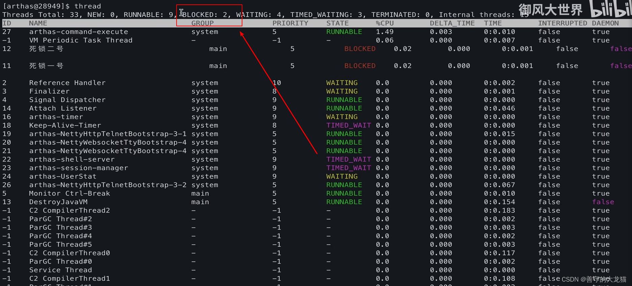Select the Finalizer thread name
632x286 pixels.
click(49, 91)
